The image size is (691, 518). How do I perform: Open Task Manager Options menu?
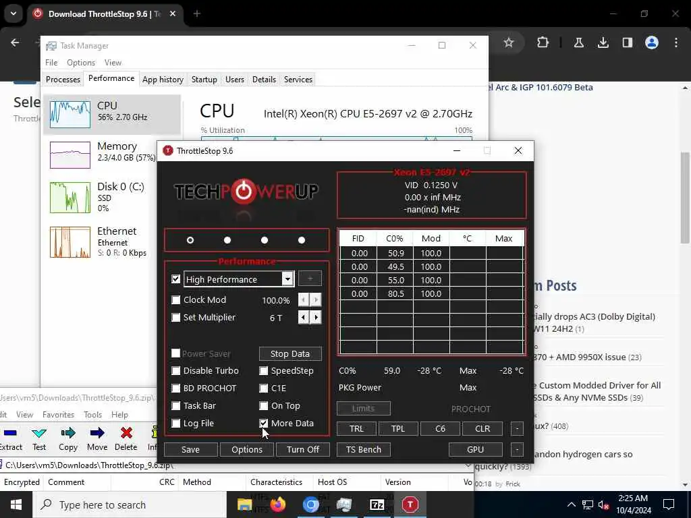tap(81, 63)
